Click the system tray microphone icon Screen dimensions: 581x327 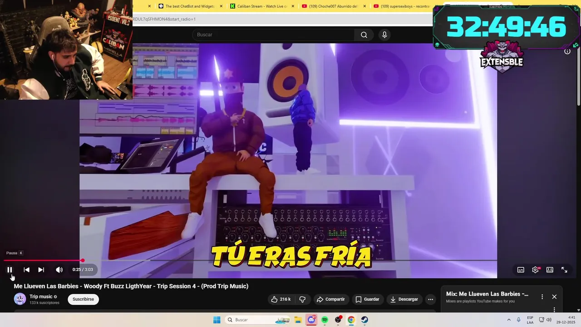click(519, 320)
